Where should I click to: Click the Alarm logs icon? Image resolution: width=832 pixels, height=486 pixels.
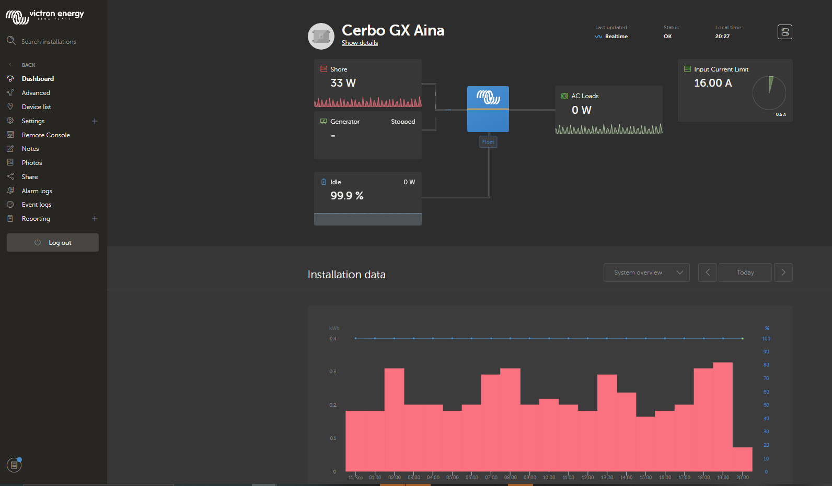pos(10,191)
